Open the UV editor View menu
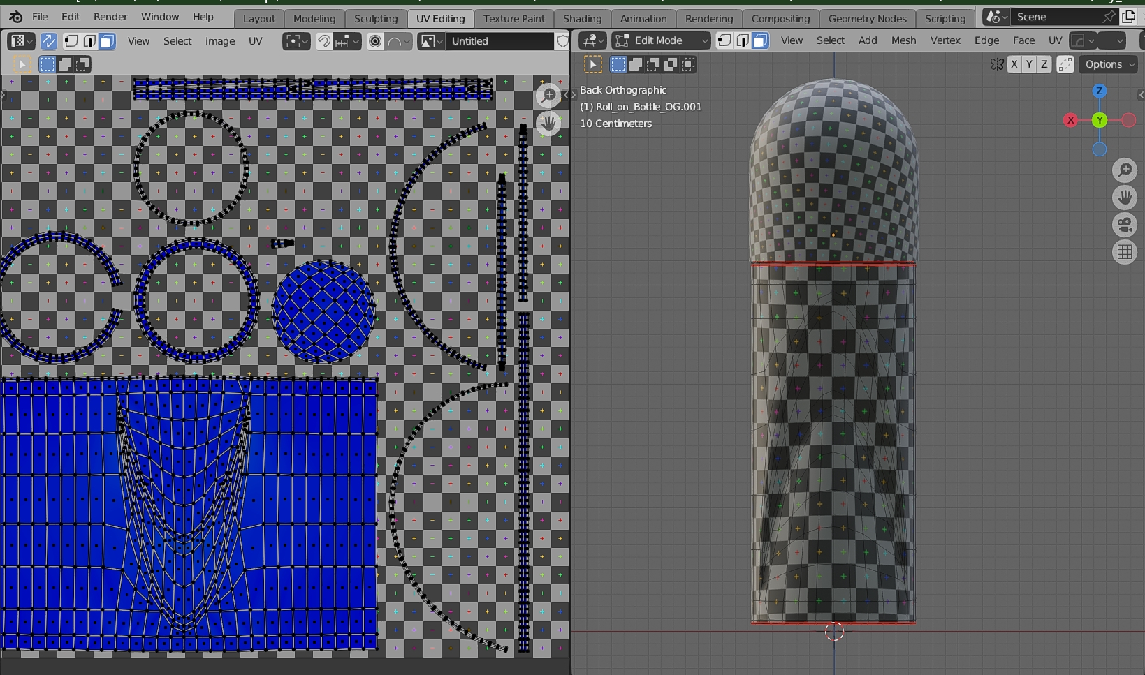 tap(138, 41)
